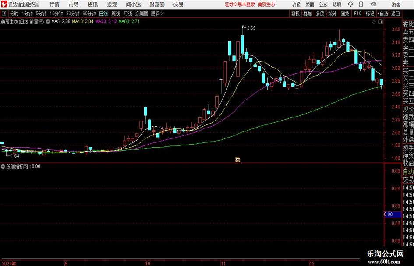The width and height of the screenshot is (414, 266).
Task: Open the 公式 menu
Action: (323, 4)
